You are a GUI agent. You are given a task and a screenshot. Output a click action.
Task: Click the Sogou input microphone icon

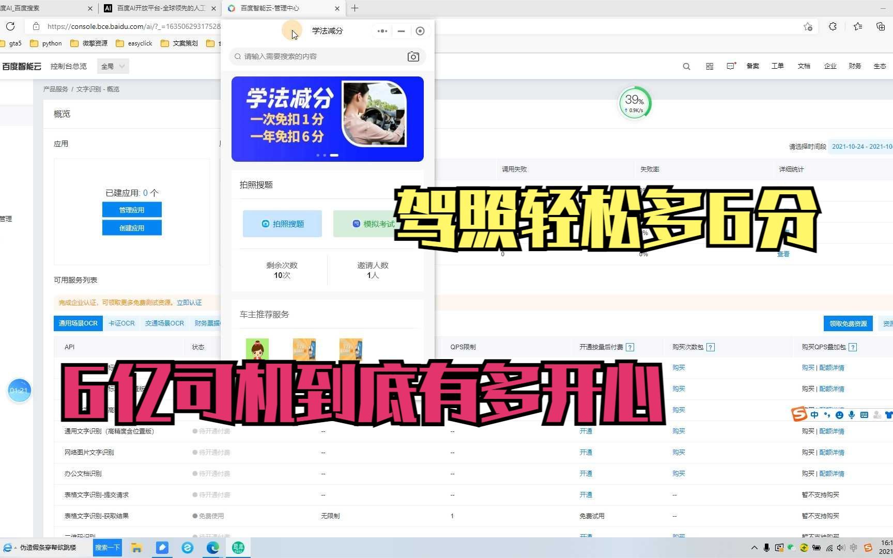click(852, 415)
